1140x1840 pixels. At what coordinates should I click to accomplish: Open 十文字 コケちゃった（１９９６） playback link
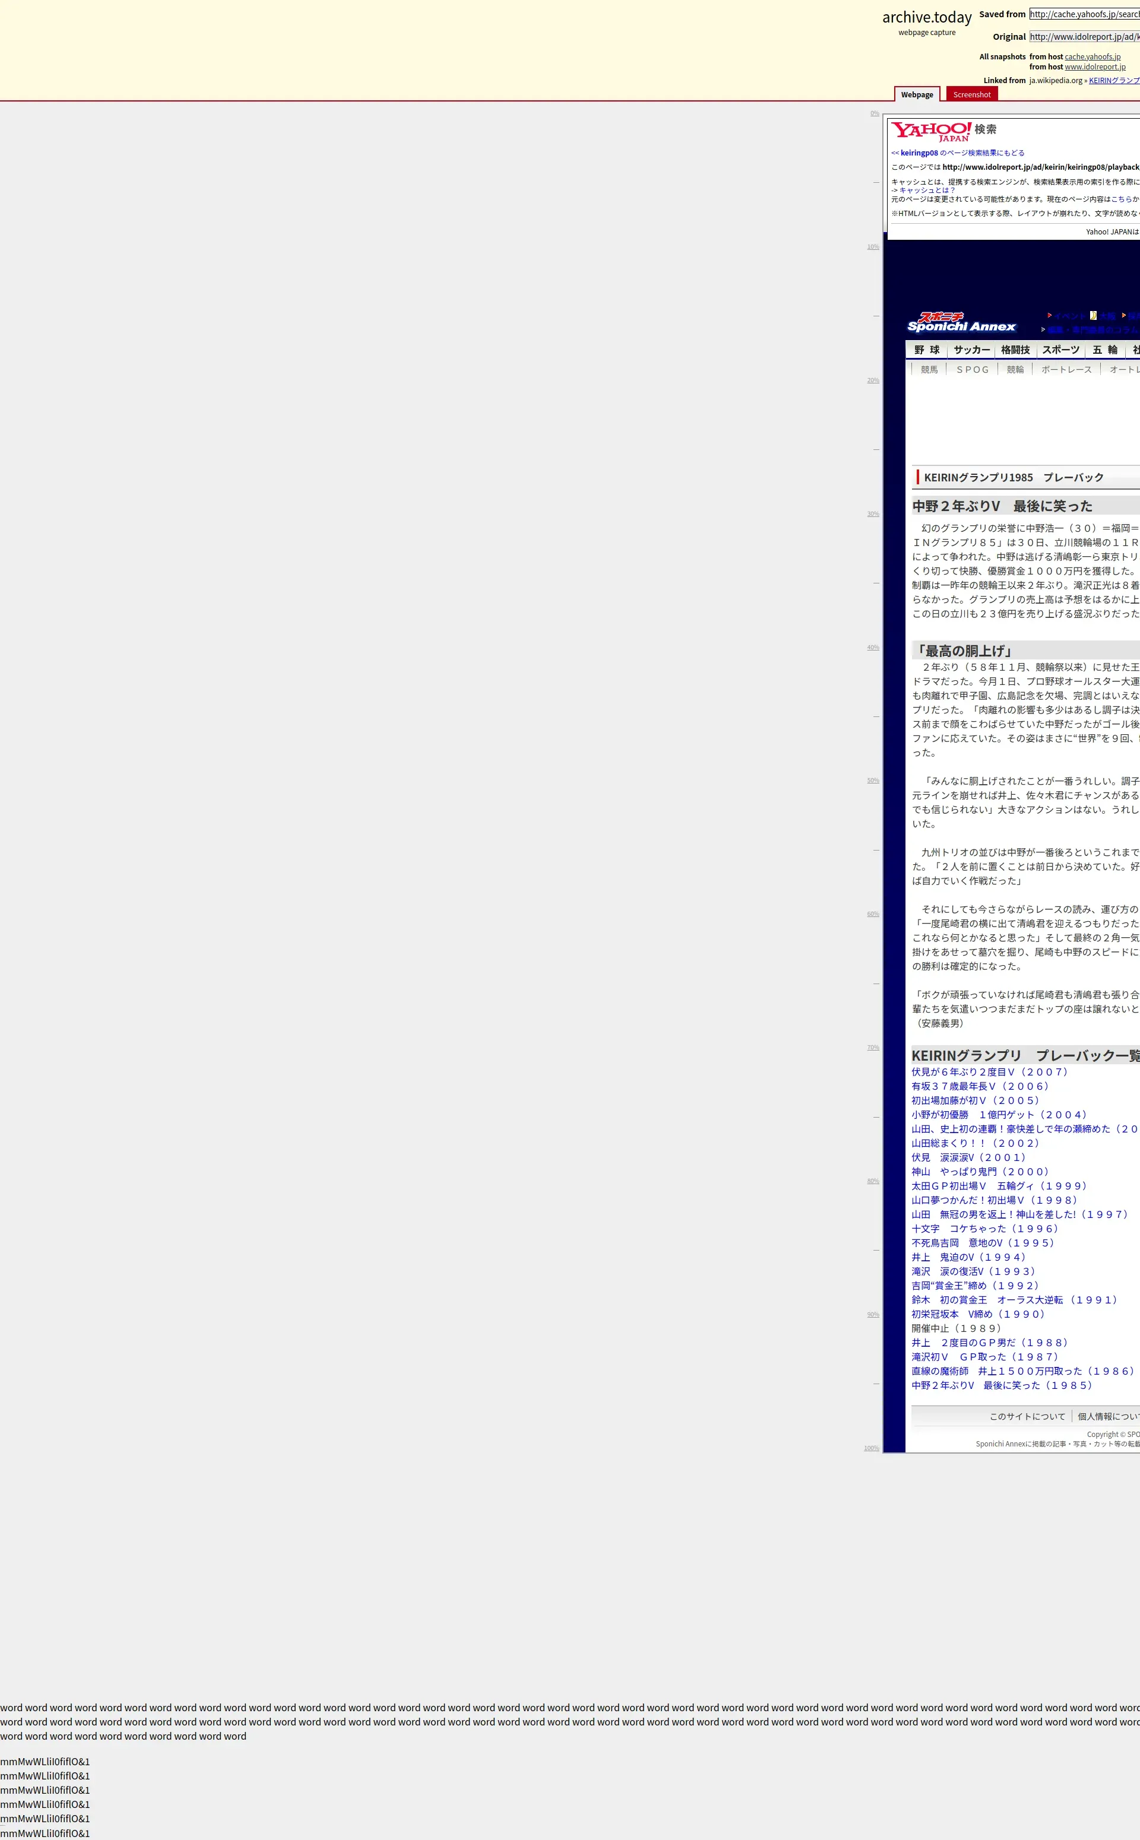tap(987, 1229)
